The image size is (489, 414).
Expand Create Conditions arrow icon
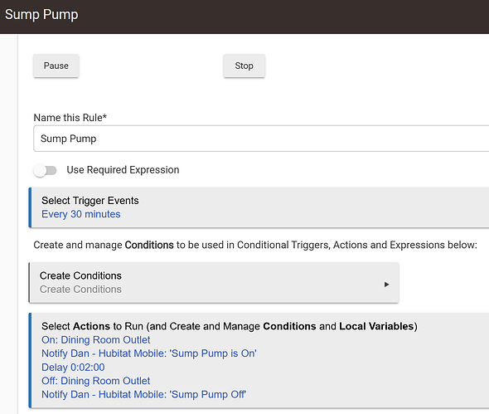(x=386, y=285)
